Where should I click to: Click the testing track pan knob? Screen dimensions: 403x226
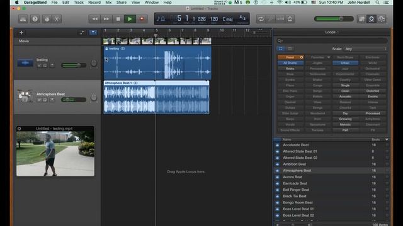pyautogui.click(x=94, y=63)
